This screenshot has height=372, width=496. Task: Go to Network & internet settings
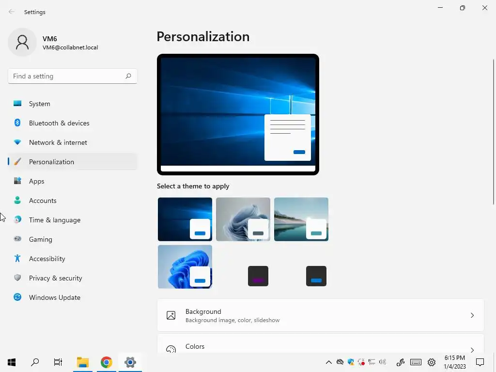tap(73, 142)
